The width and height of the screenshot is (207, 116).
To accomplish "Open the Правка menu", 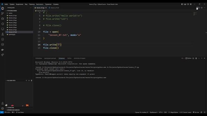I will (x=12, y=4).
